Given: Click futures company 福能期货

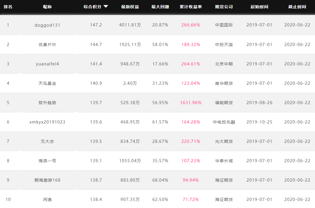Looking at the screenshot, I should (x=224, y=102).
